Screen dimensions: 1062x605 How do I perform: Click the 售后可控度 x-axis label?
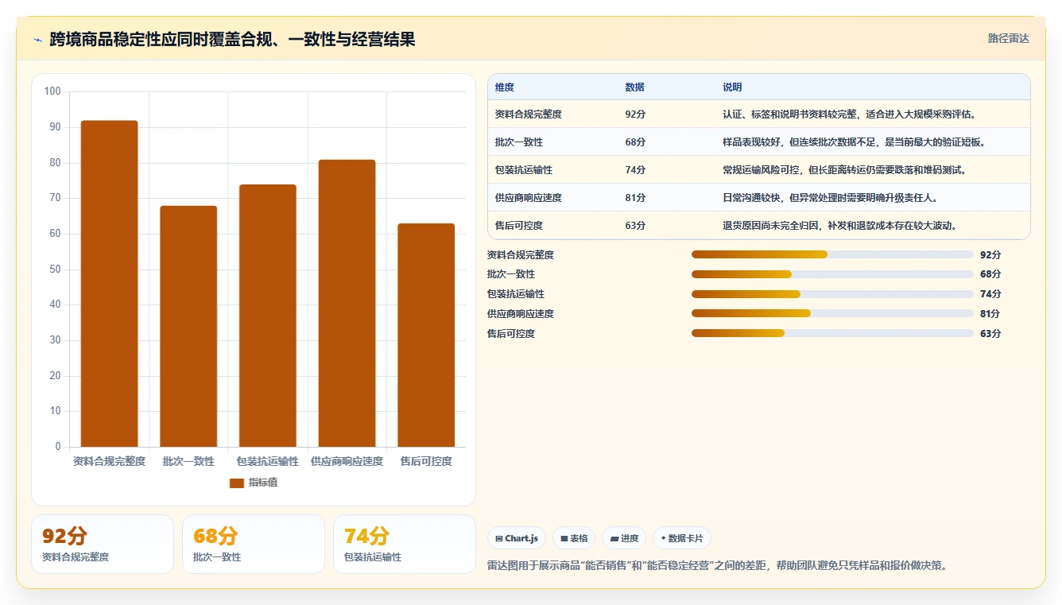tap(426, 461)
